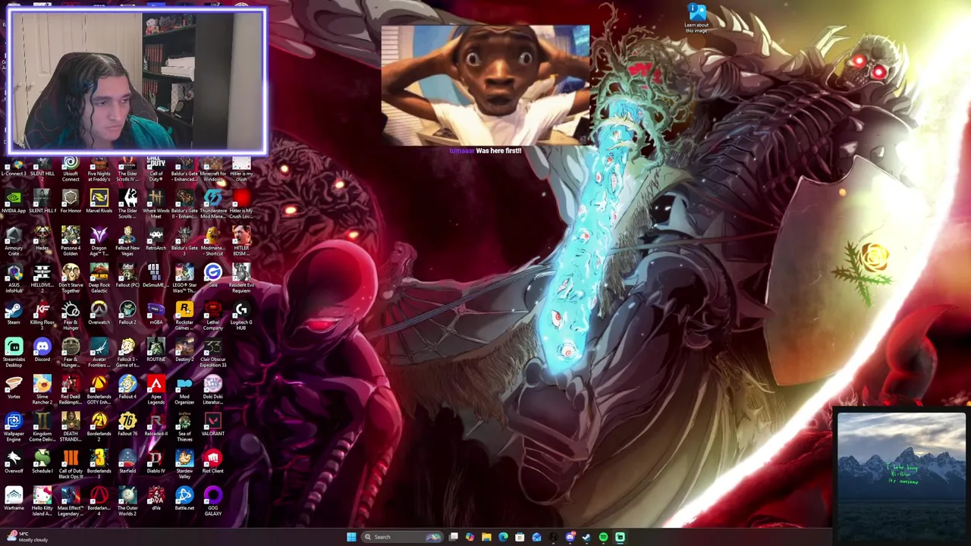Select the For Honor desktop icon
This screenshot has width=971, height=546.
pos(71,202)
